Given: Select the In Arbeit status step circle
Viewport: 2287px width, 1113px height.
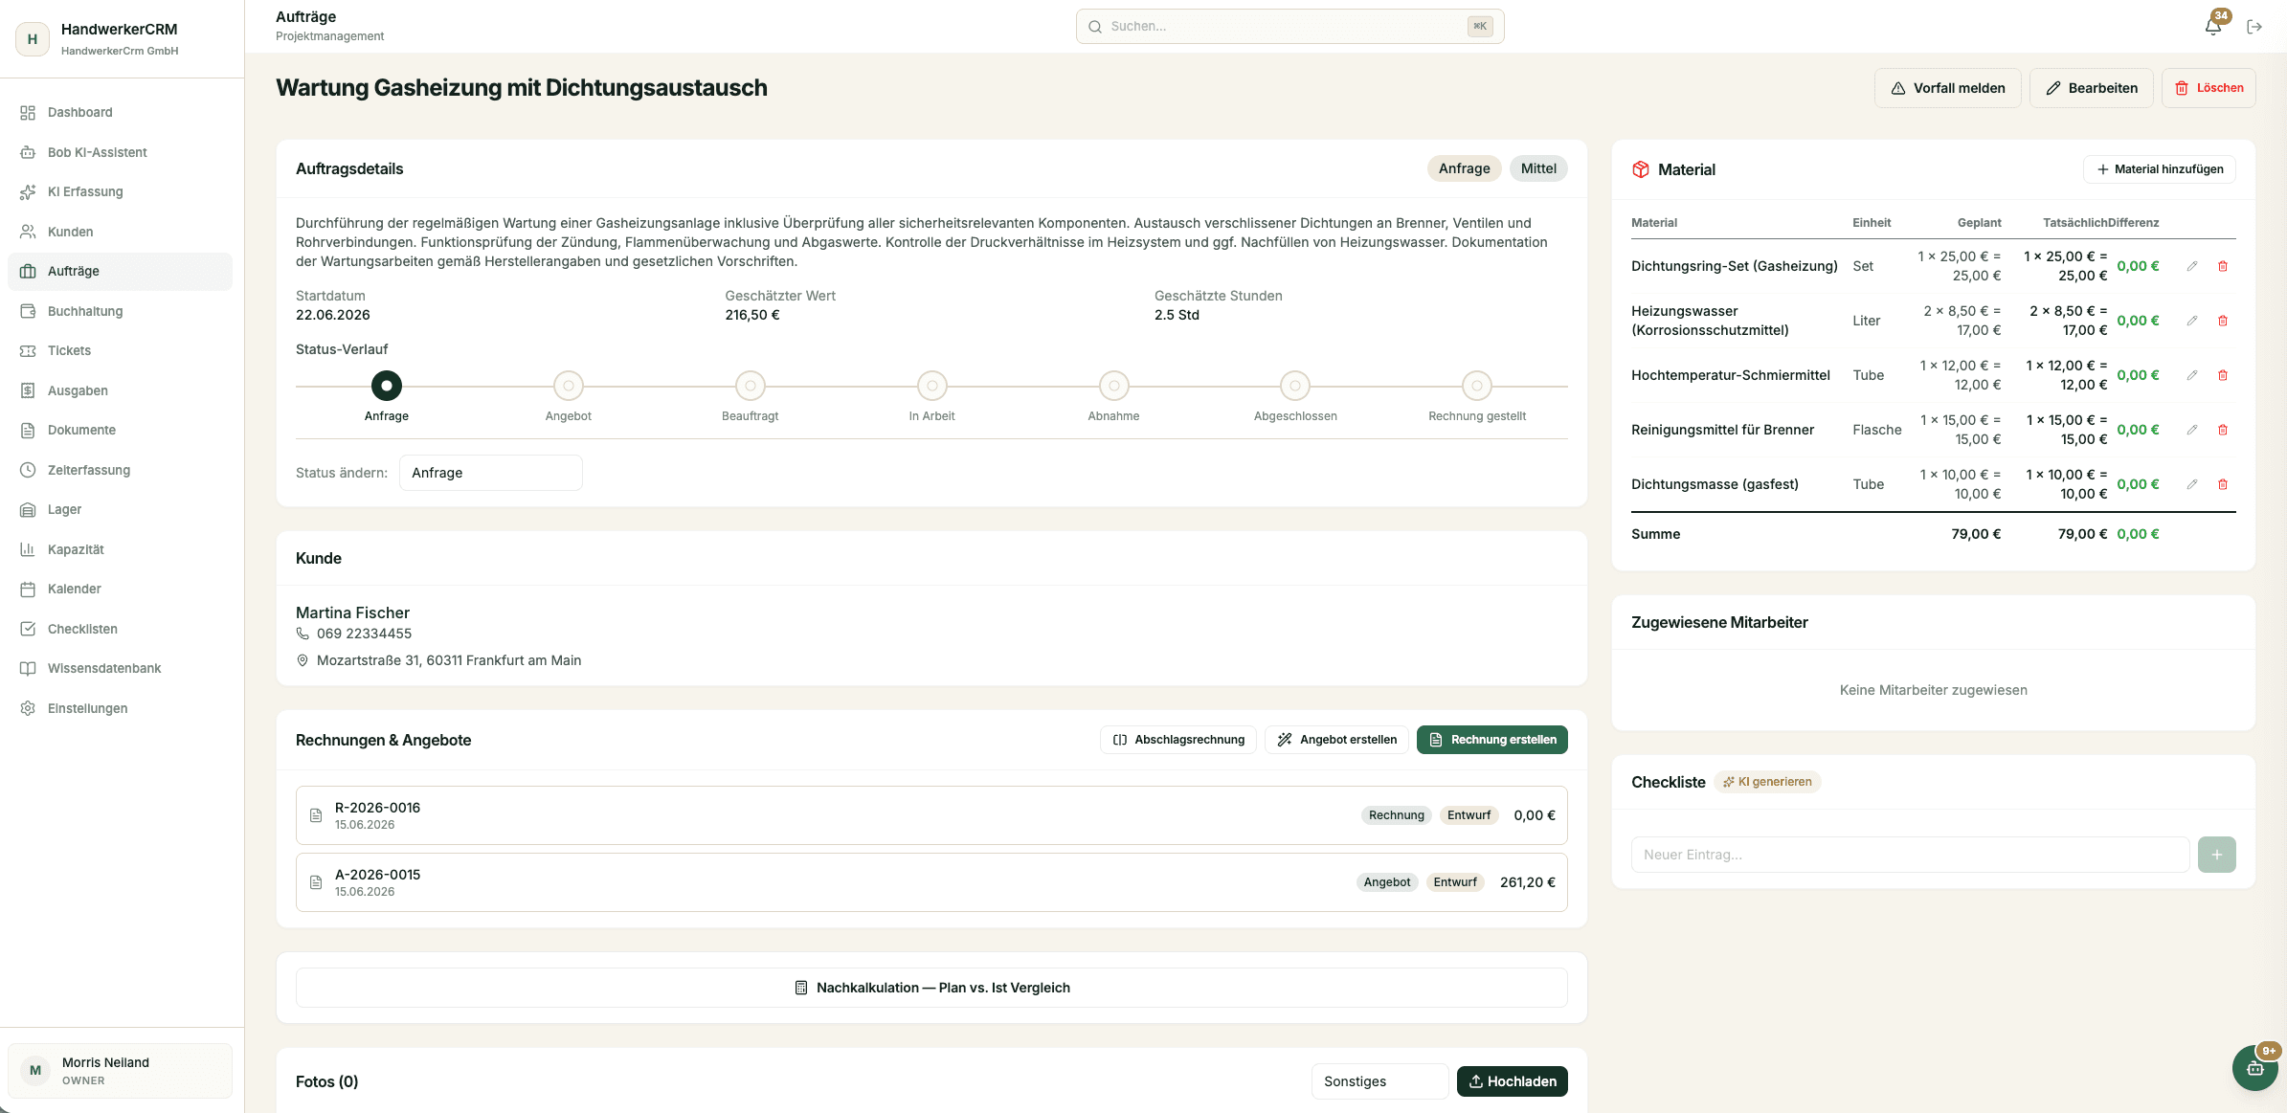Looking at the screenshot, I should coord(931,386).
